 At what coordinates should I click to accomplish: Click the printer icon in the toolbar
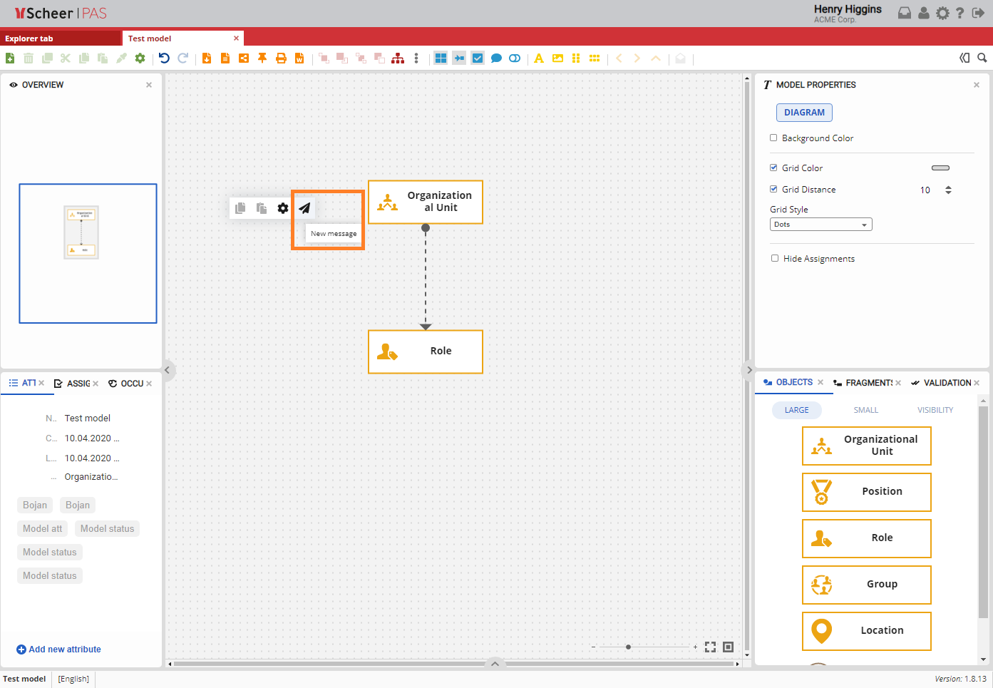point(281,58)
